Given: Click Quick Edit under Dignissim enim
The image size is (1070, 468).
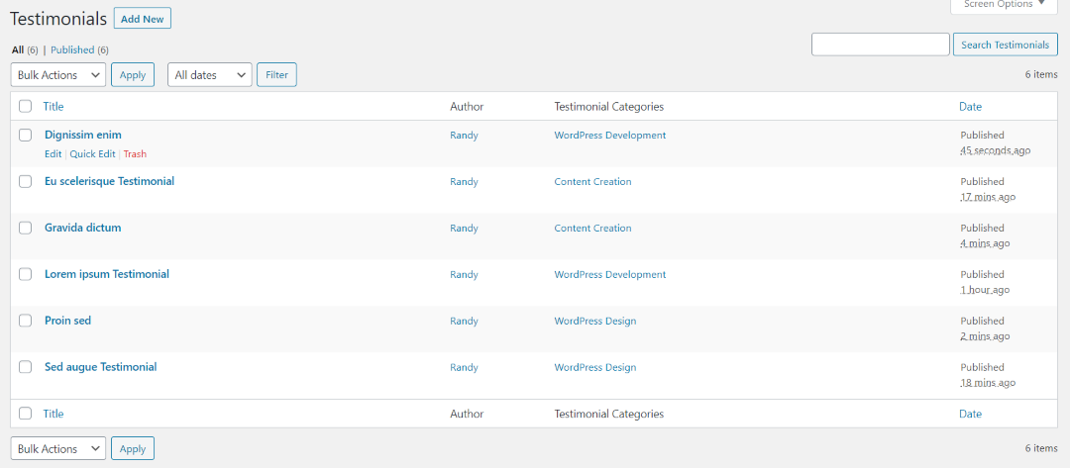Looking at the screenshot, I should click(x=92, y=154).
